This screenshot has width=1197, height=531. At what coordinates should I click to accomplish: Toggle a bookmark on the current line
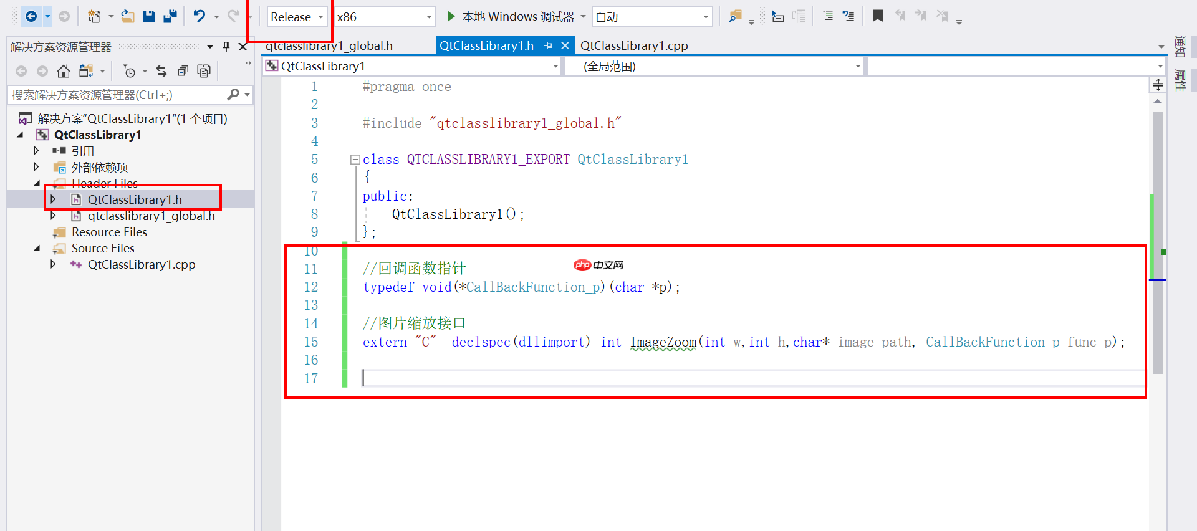coord(878,16)
